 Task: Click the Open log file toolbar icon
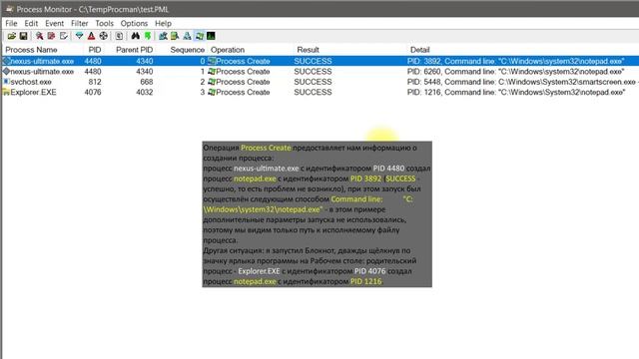(x=11, y=36)
